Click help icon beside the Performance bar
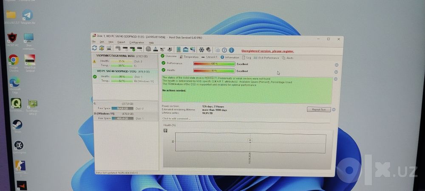425x191 pixels. [x=336, y=65]
